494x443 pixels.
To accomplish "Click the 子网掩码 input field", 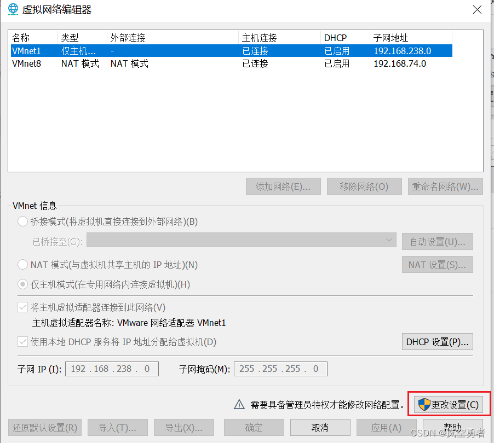I will 280,369.
